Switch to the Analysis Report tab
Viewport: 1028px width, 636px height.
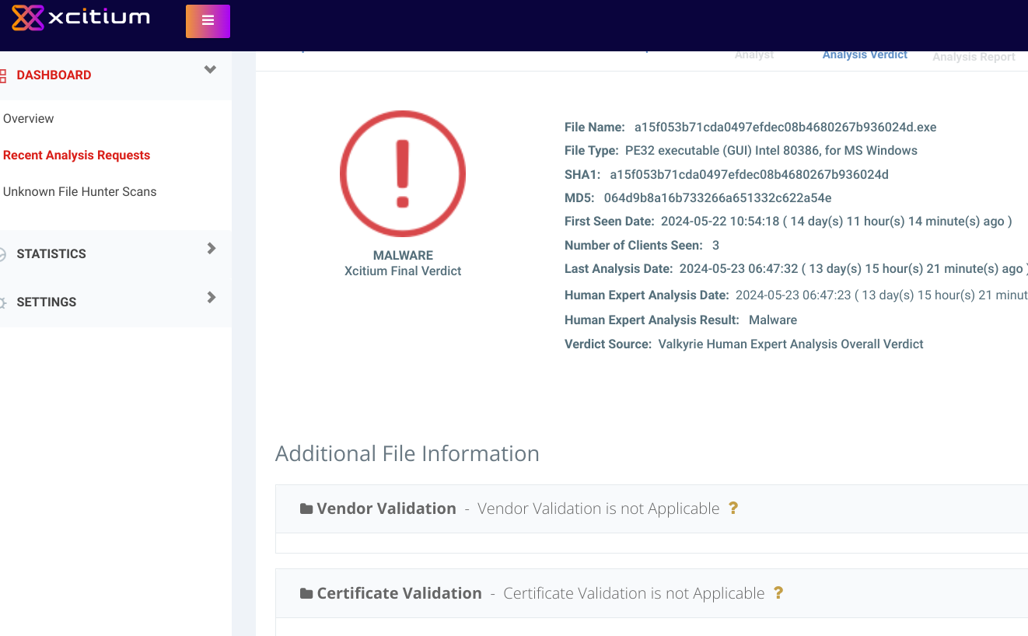coord(974,57)
